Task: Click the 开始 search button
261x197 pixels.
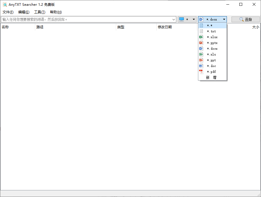Action: point(245,19)
